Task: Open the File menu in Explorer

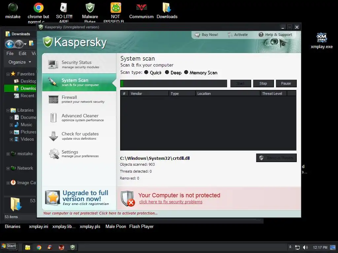Action: coord(10,53)
